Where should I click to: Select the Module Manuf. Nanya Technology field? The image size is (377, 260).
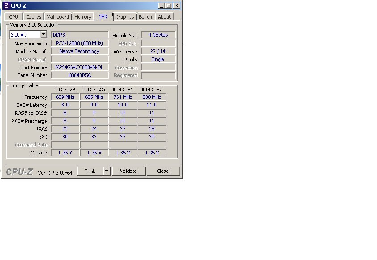click(80, 51)
